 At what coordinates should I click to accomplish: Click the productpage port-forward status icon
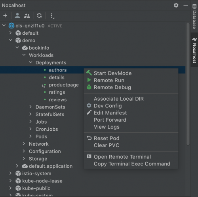[44, 86]
